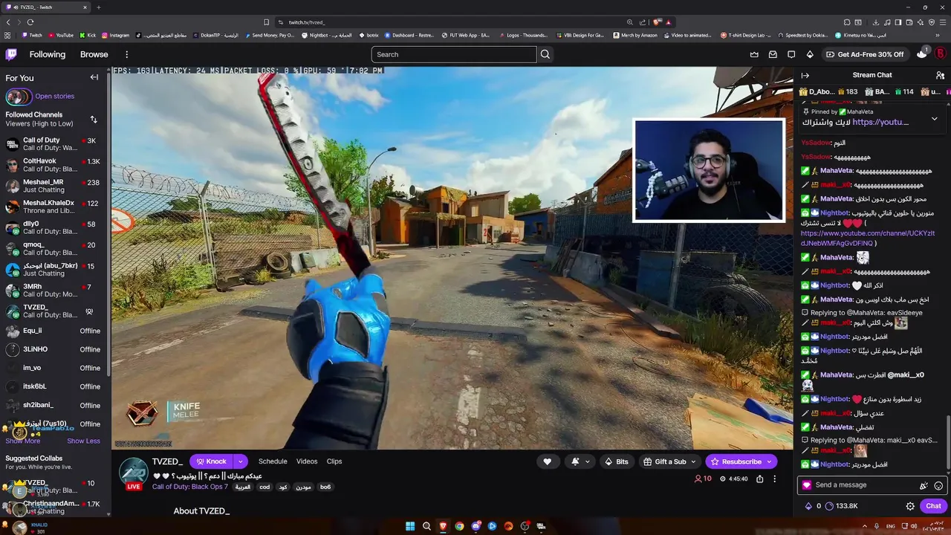The height and width of the screenshot is (535, 951).
Task: Click Get Ad-Free 30% Off button
Action: click(x=864, y=54)
